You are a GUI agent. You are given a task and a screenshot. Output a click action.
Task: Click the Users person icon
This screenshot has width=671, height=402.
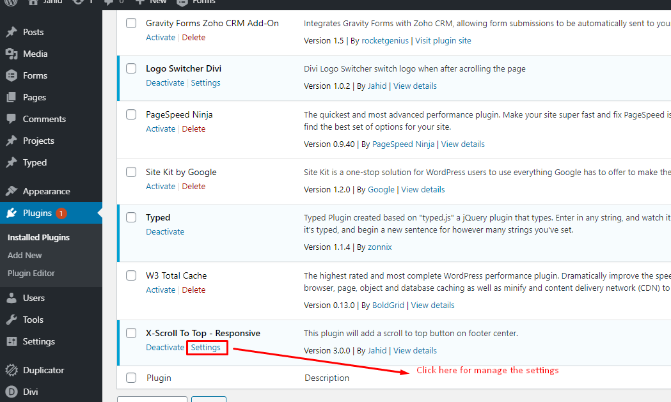click(12, 298)
